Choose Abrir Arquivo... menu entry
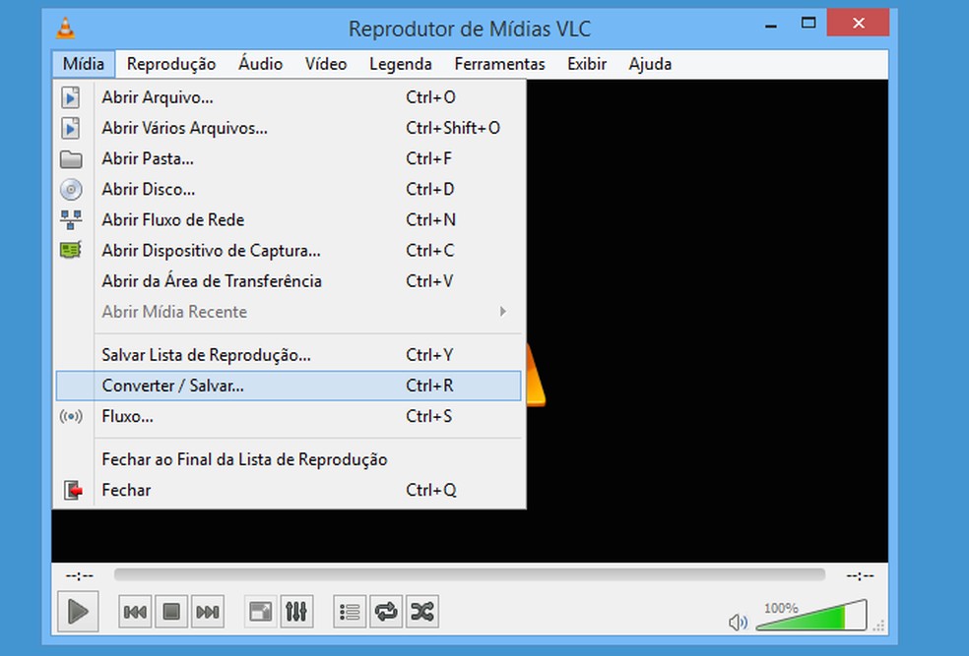Screen dimensions: 969x656 pyautogui.click(x=289, y=97)
